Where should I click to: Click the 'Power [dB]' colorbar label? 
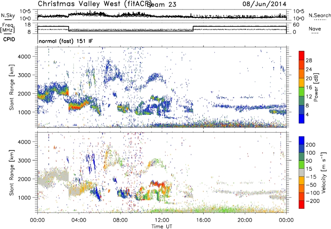tap(316, 87)
